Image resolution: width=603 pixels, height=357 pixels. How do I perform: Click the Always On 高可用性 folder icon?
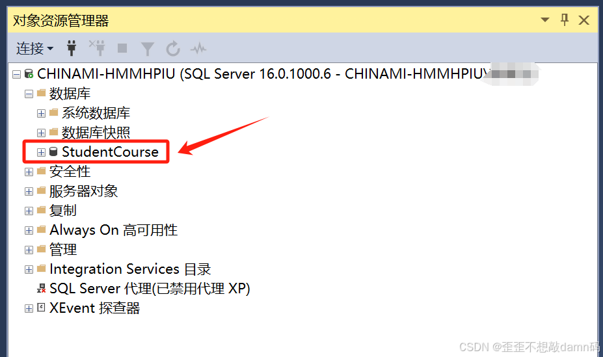[x=42, y=230]
